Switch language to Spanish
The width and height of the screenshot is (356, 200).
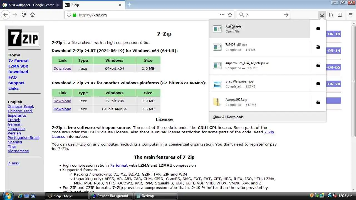coord(15,142)
